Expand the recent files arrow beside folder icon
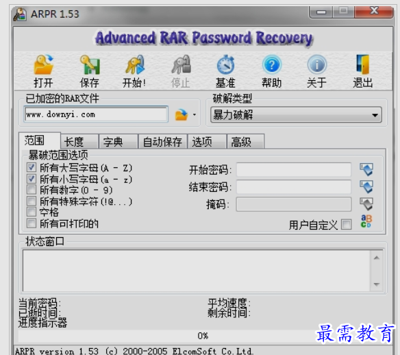The image size is (400, 355). click(195, 115)
